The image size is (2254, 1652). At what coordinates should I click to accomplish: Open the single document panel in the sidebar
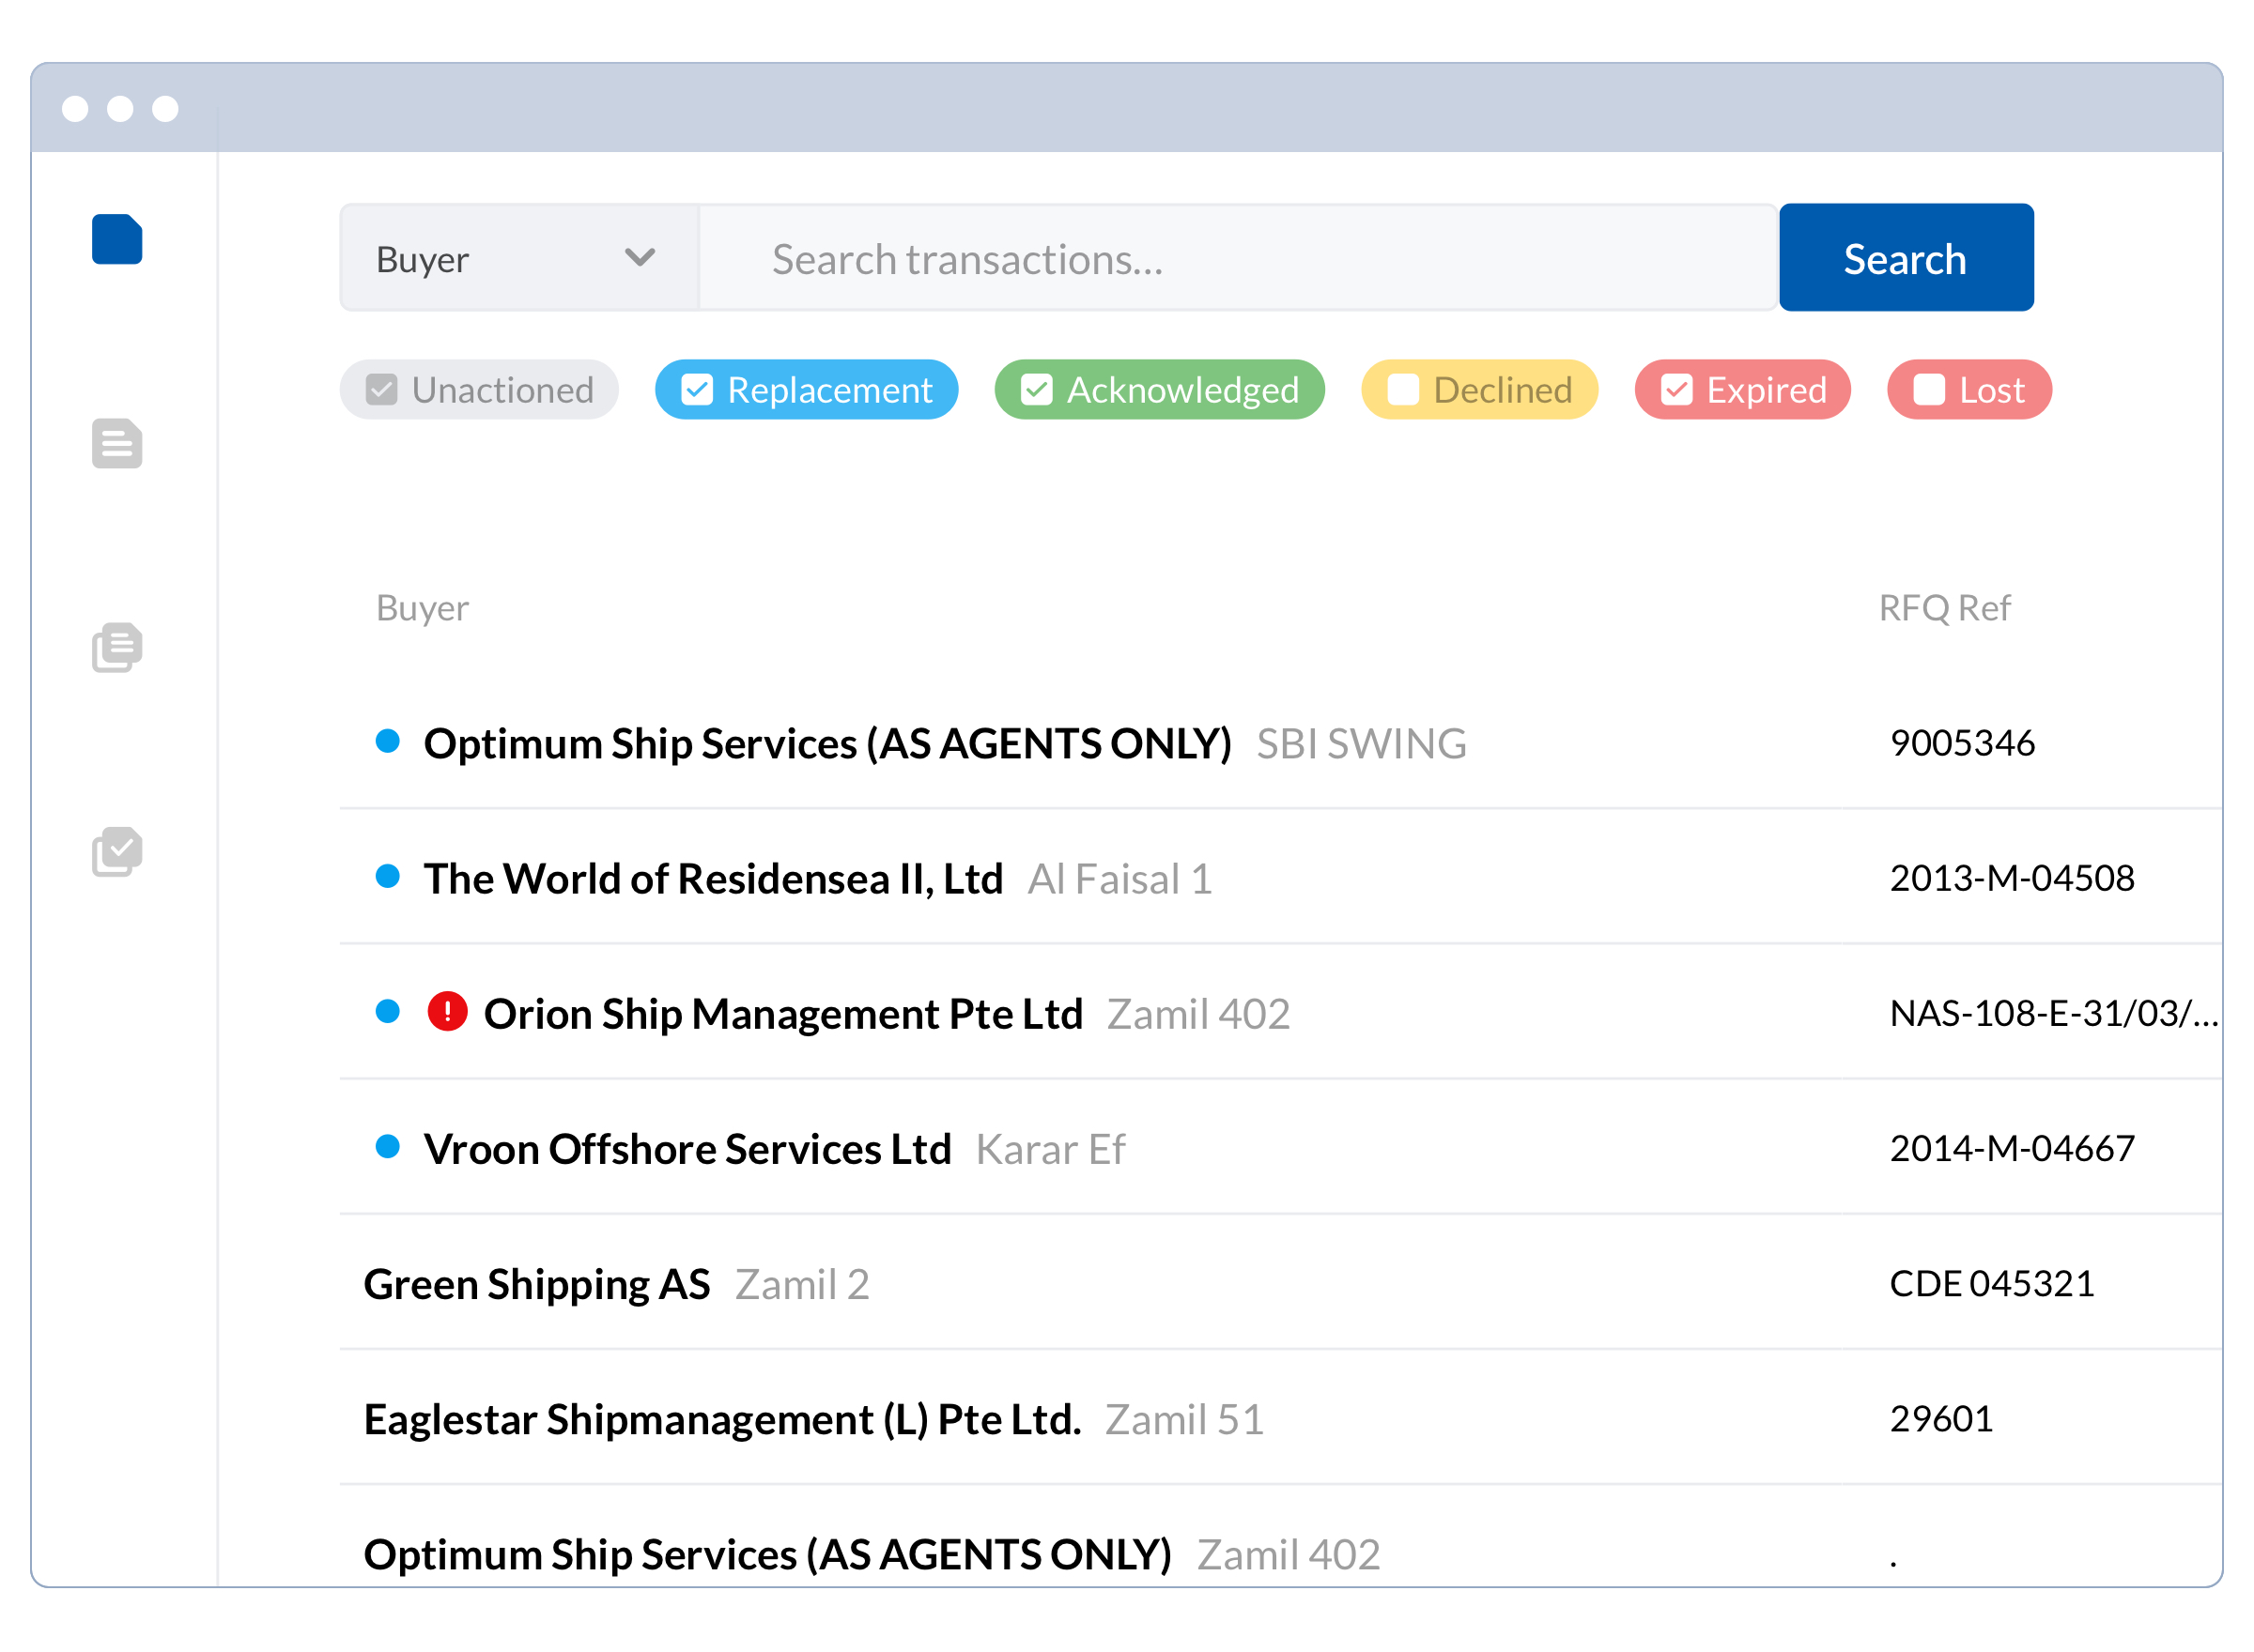pos(116,444)
